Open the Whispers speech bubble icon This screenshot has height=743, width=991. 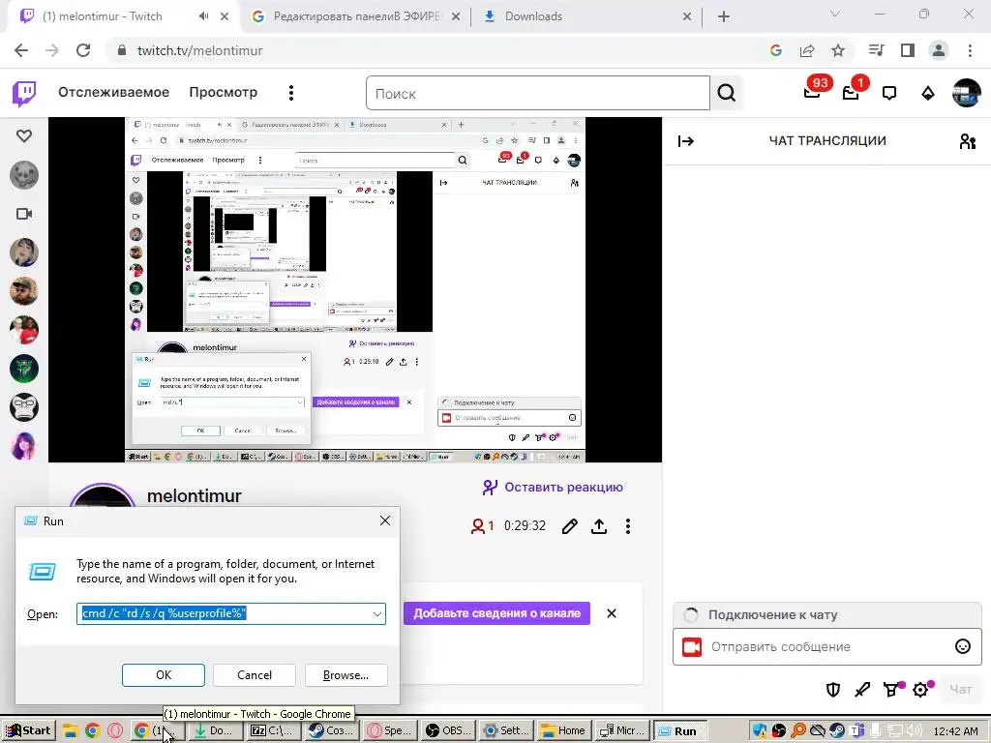pos(889,94)
